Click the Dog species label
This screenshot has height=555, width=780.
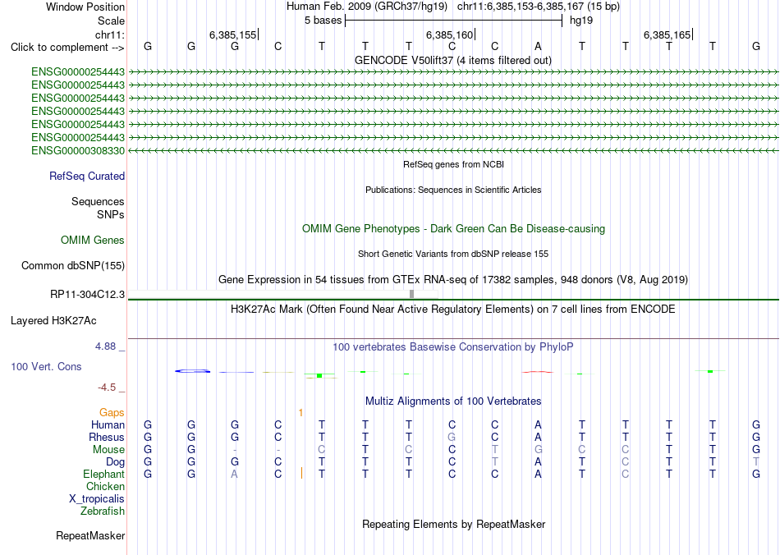tap(116, 462)
